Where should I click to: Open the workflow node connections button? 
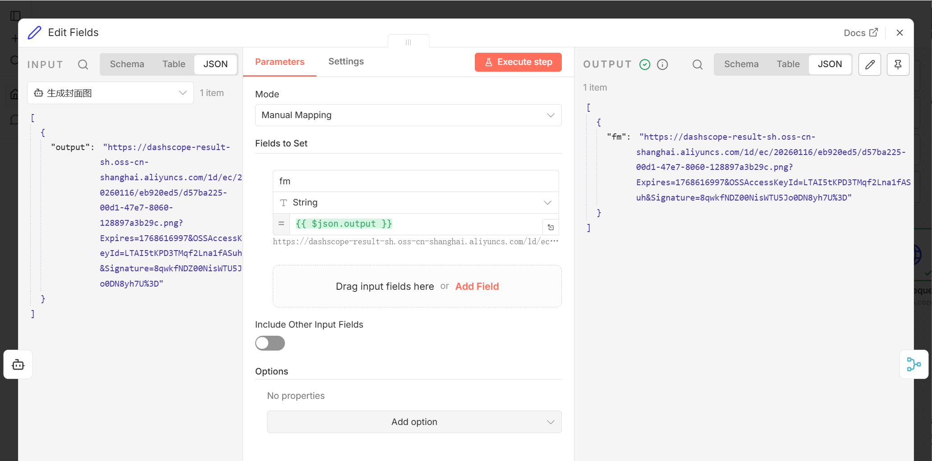click(x=914, y=364)
